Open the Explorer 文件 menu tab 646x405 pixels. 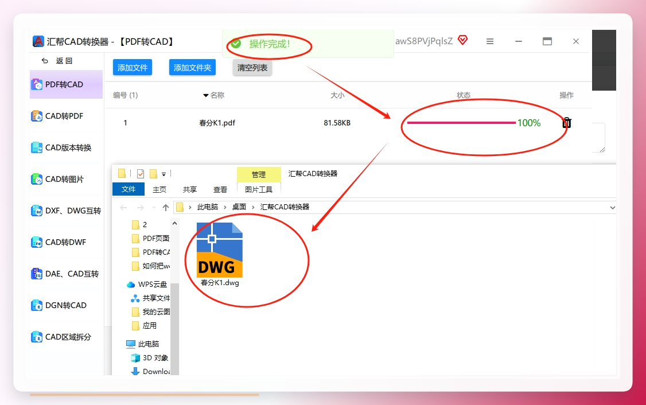pos(129,189)
